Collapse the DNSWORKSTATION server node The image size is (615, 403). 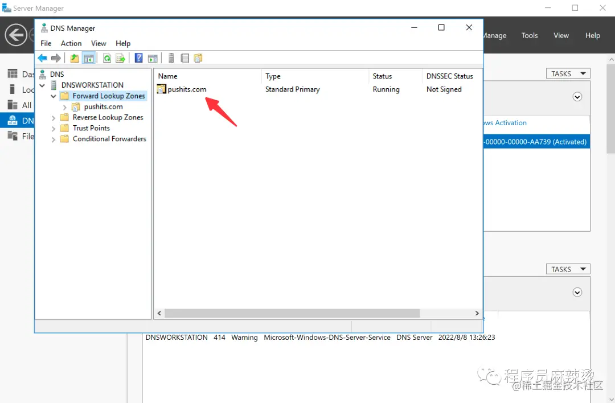(x=42, y=85)
